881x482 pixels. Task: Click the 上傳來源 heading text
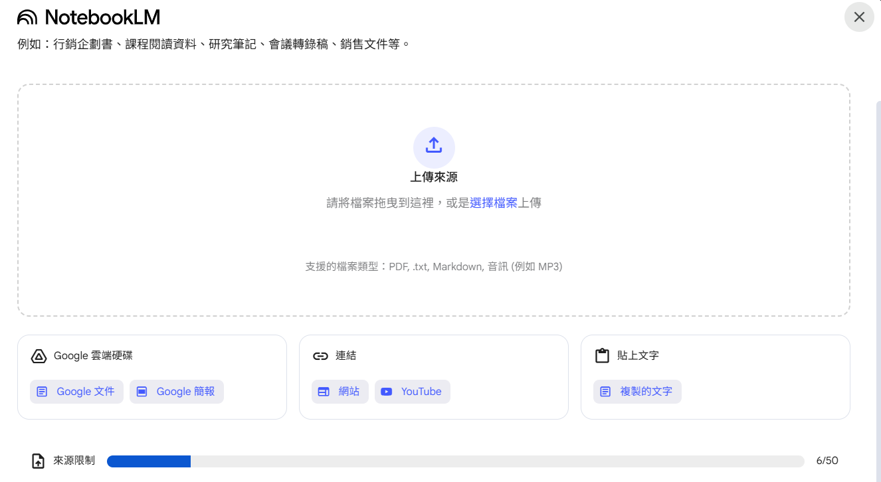(x=434, y=177)
